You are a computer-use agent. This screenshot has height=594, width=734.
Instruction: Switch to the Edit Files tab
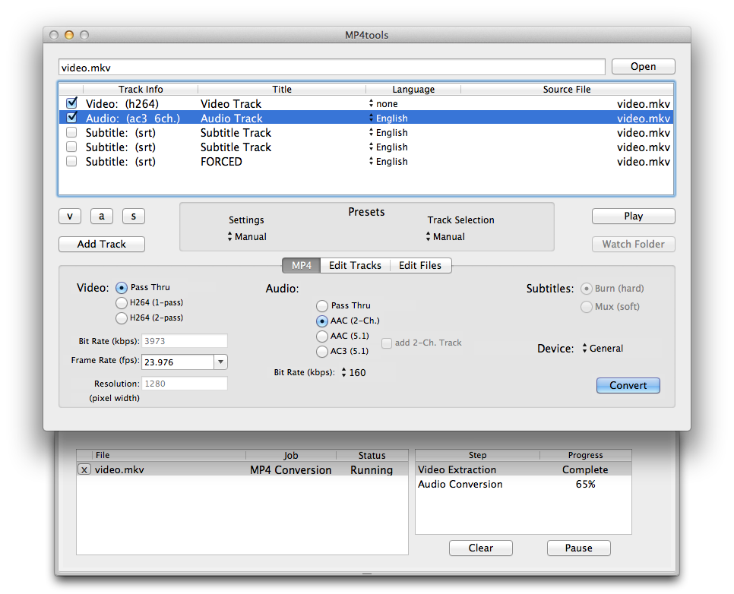click(x=420, y=265)
